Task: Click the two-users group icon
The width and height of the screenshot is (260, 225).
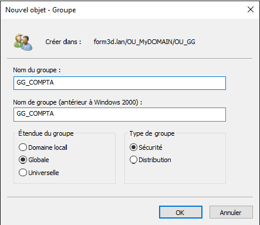Action: pyautogui.click(x=23, y=42)
